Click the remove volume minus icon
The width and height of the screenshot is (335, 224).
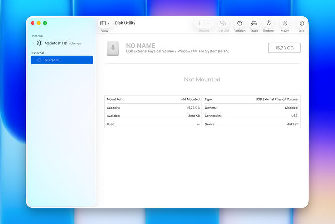(209, 23)
